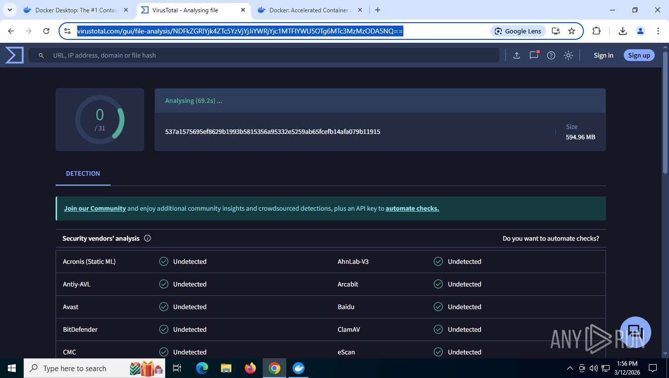Screen dimensions: 669x378
Task: Click browser Forward arrow
Action: coord(29,31)
